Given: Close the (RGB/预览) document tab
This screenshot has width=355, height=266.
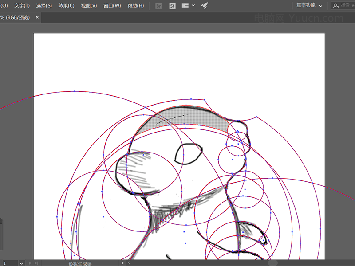Looking at the screenshot, I should pos(37,17).
